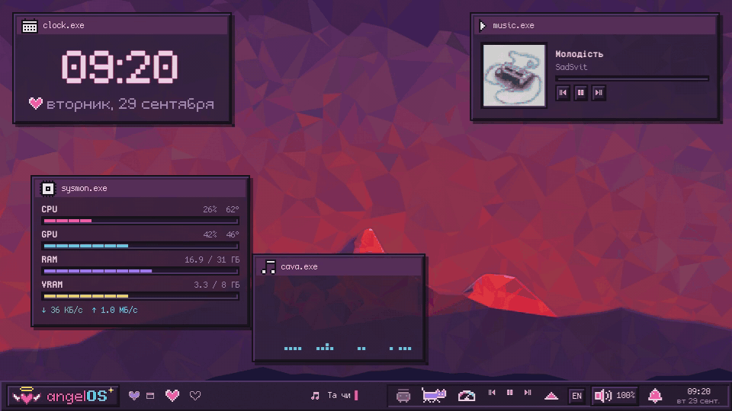Click the pink heart beside the date

tap(36, 103)
